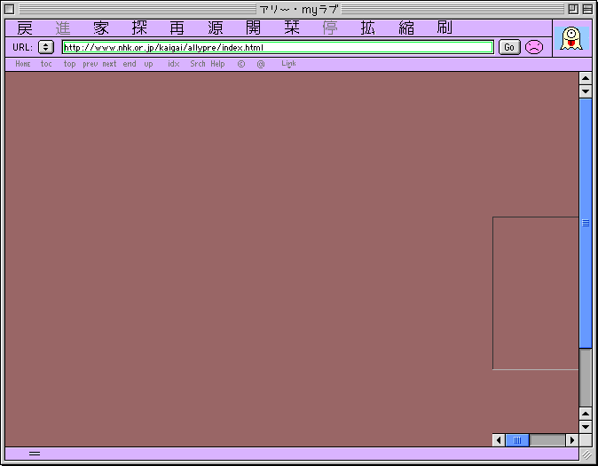This screenshot has width=598, height=466.
Task: Click the © copyright link icon
Action: tap(241, 64)
